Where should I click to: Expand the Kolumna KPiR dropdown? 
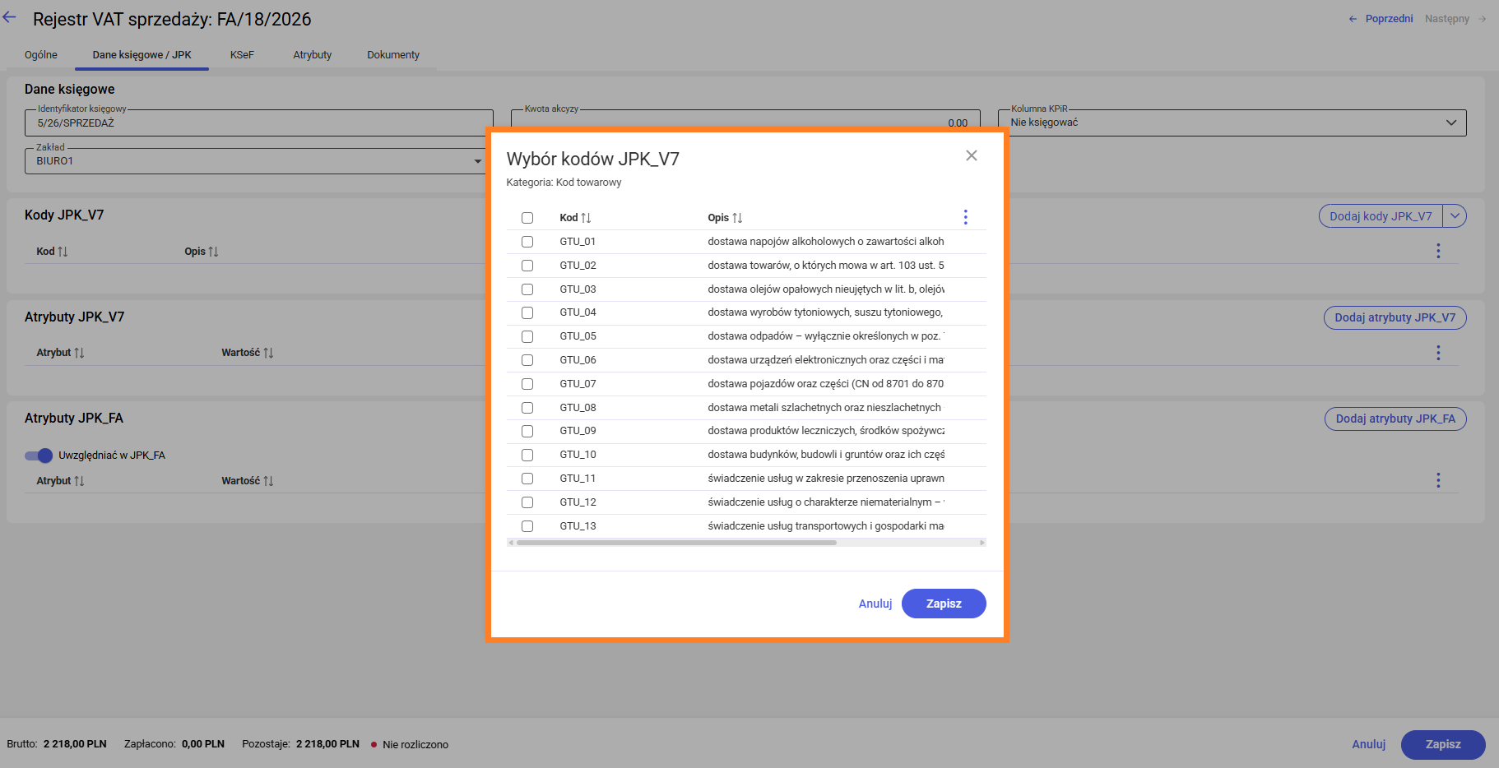(1450, 123)
